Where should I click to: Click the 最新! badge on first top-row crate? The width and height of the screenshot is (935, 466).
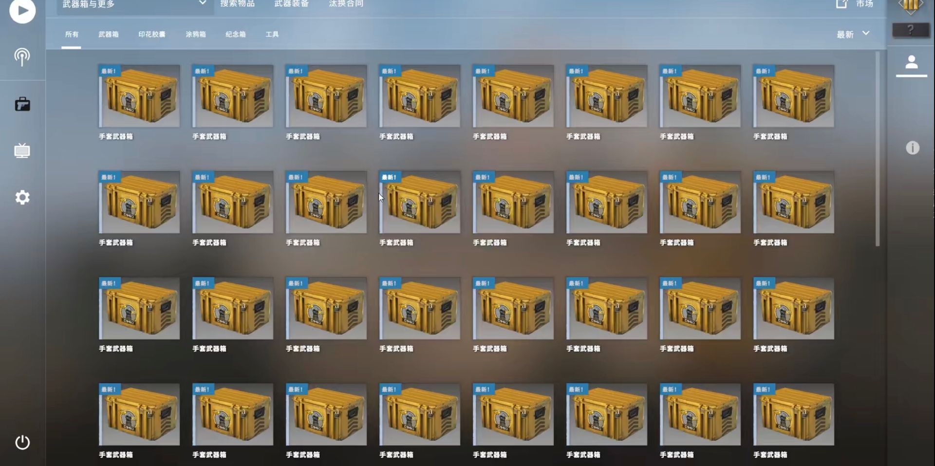tap(109, 71)
